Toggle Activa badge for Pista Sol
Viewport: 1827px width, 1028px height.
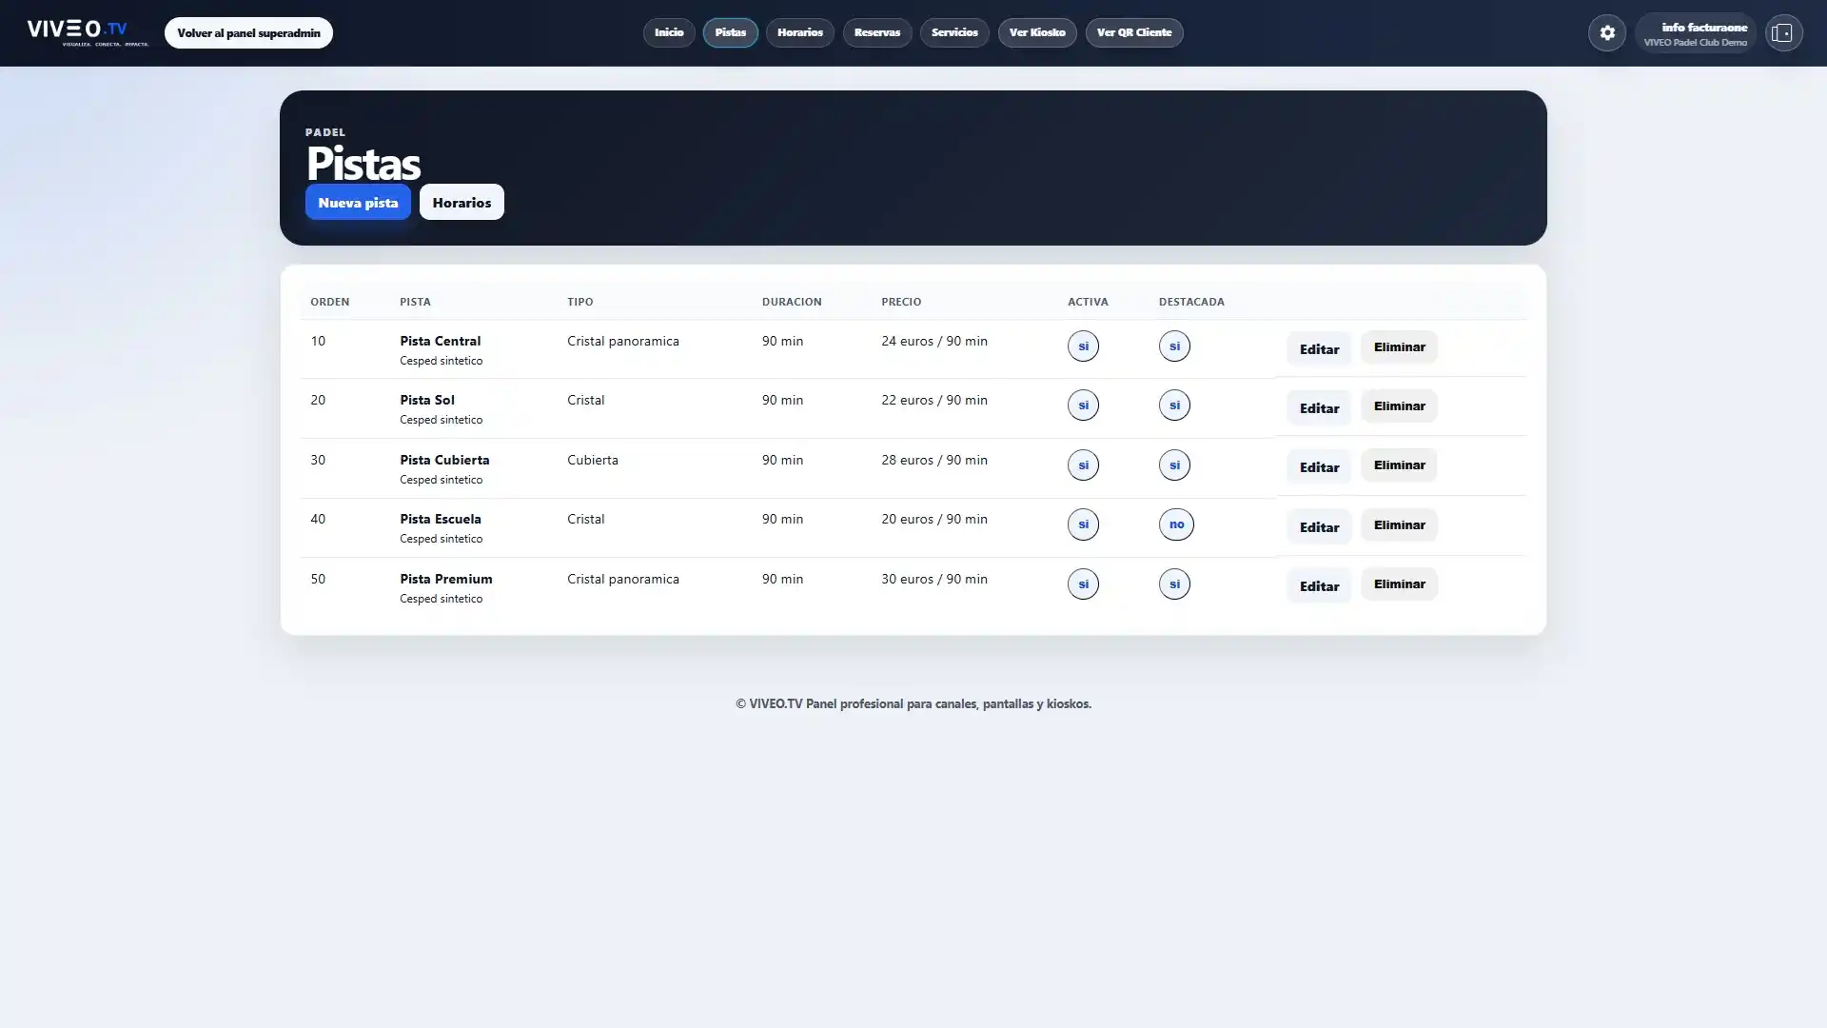(x=1083, y=405)
